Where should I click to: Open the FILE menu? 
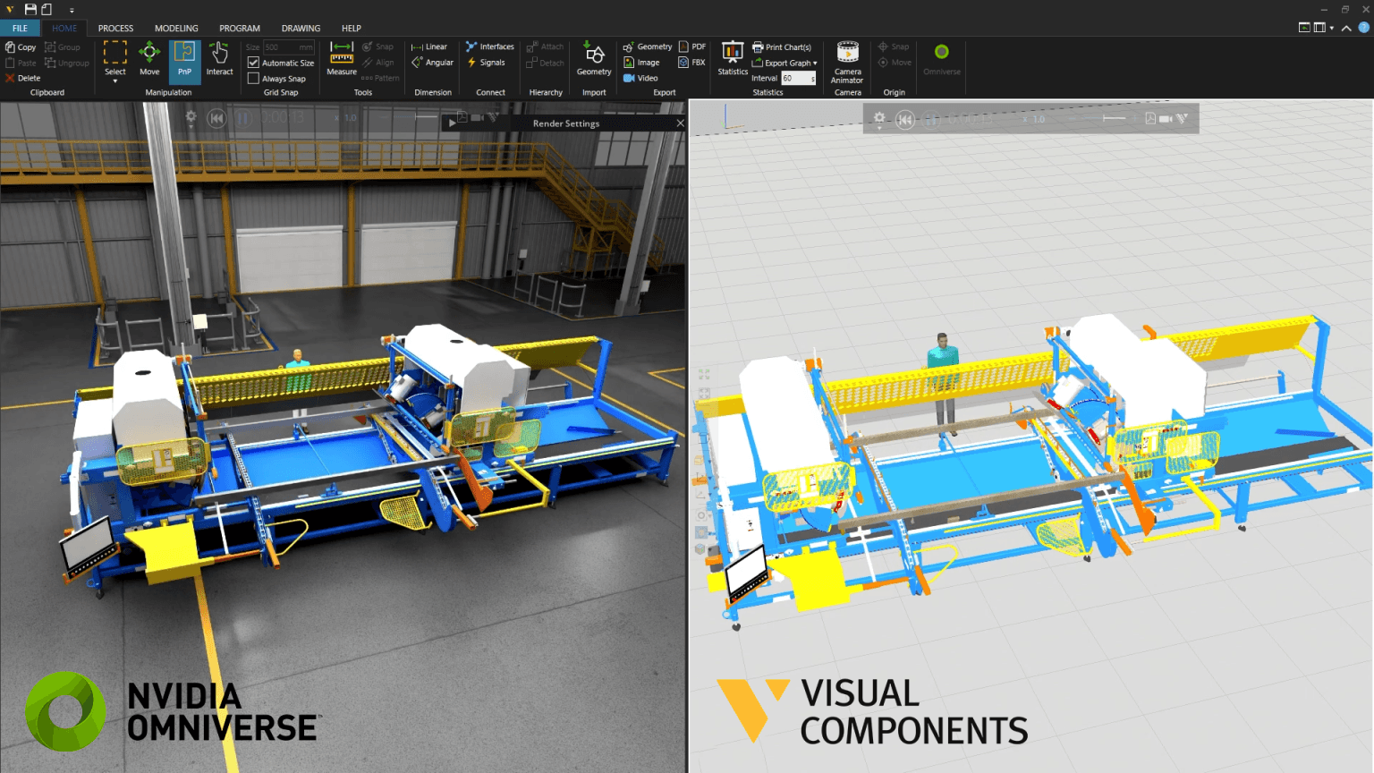pos(20,28)
